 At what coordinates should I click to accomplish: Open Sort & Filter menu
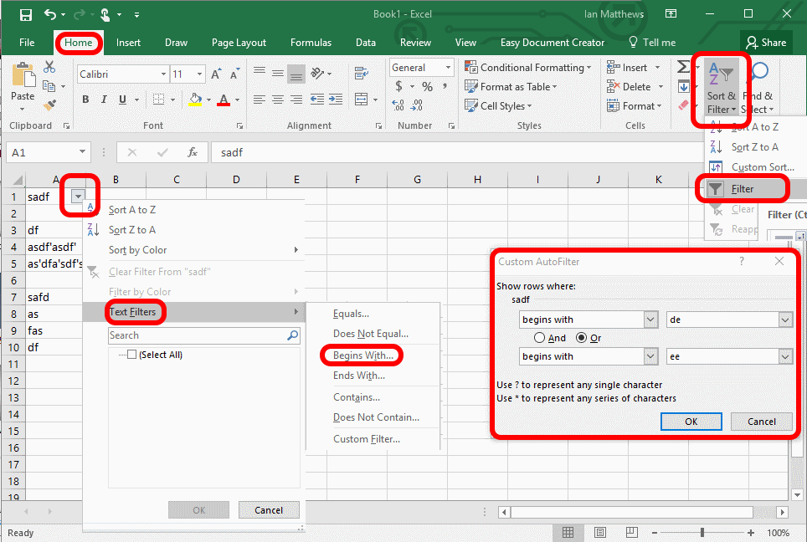pos(721,89)
